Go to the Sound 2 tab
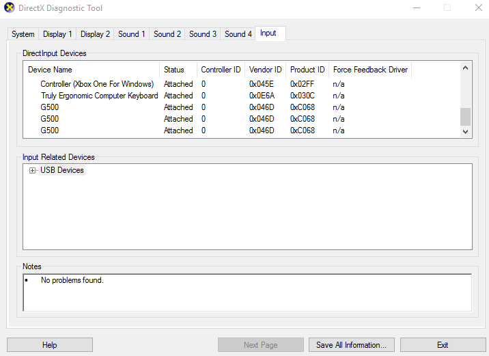Screen dimensions: 489x356 click(x=167, y=34)
